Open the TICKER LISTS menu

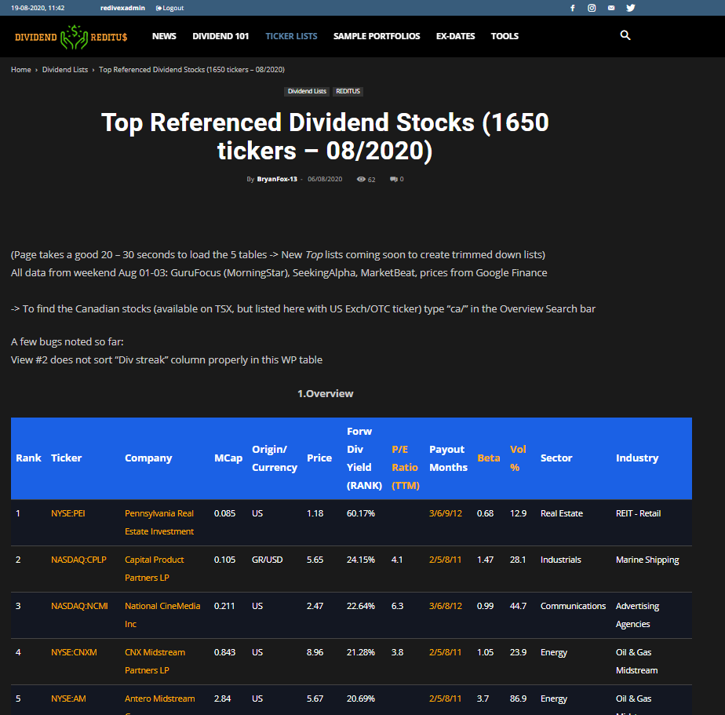[291, 36]
